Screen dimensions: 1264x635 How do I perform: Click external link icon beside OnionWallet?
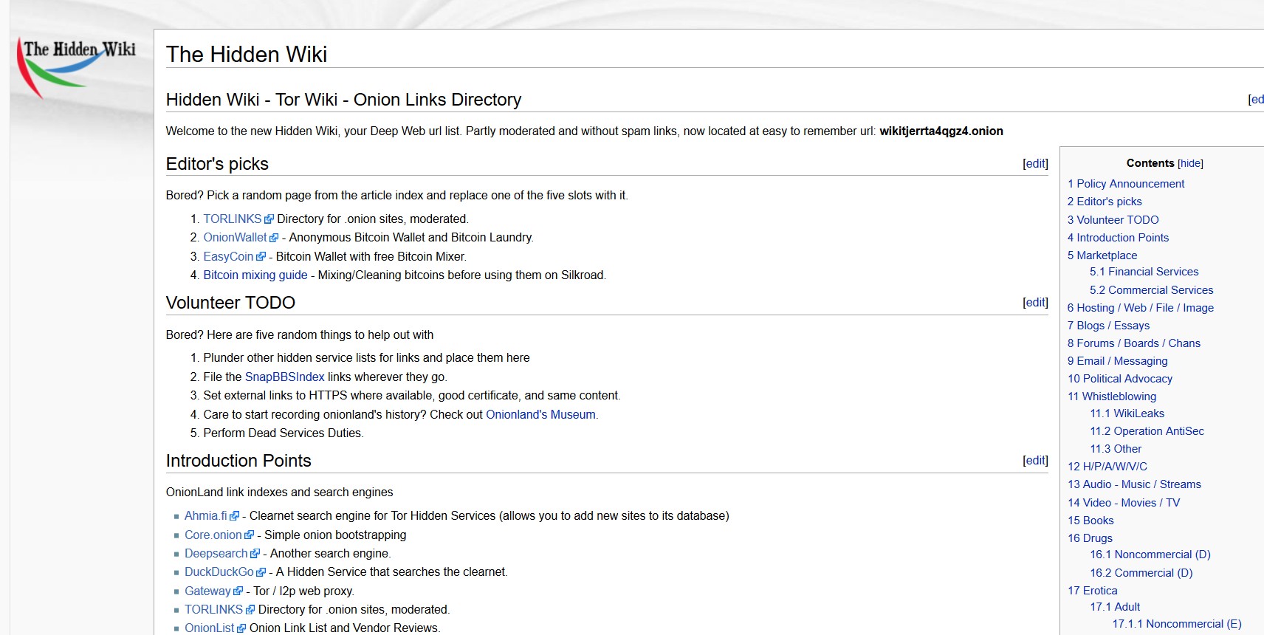[x=274, y=238]
